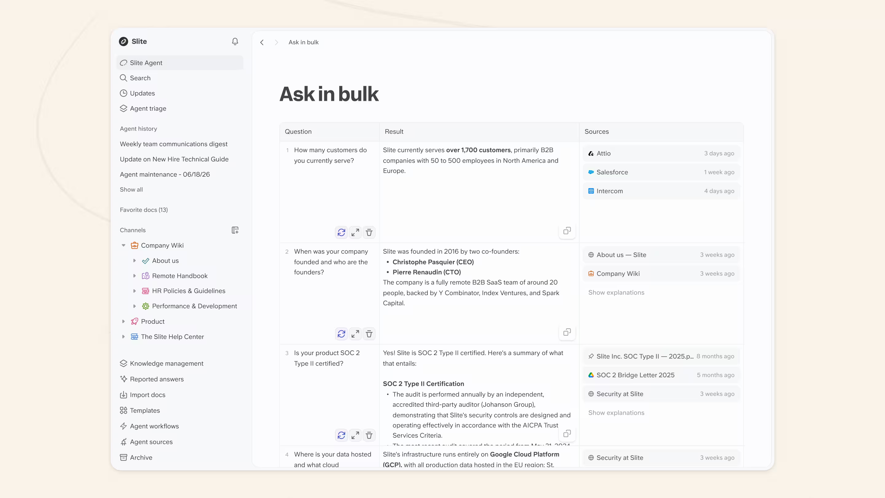Go forward with the right arrow
Viewport: 885px width, 498px height.
[x=276, y=42]
